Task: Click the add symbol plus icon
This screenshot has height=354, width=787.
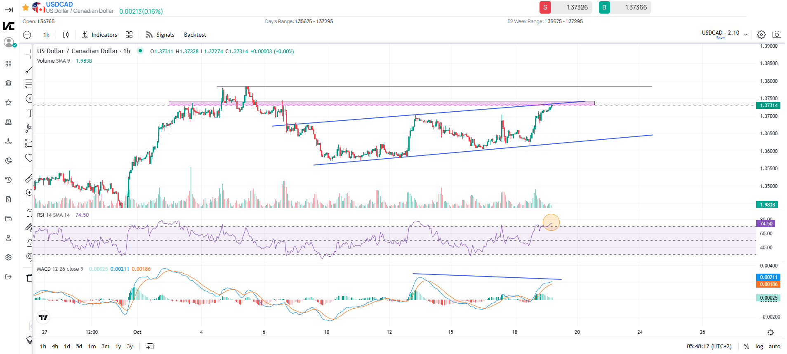Action: point(27,35)
